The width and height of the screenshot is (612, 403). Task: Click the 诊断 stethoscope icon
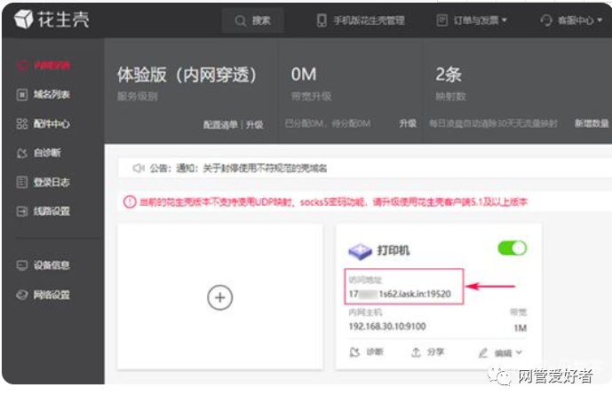pyautogui.click(x=354, y=352)
